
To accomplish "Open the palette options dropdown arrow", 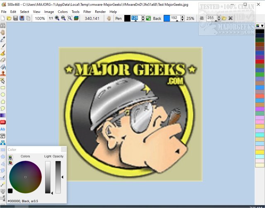I will point(262,26).
